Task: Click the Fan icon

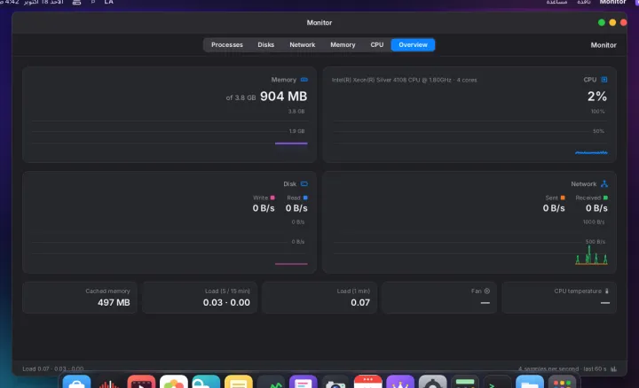Action: tap(486, 291)
